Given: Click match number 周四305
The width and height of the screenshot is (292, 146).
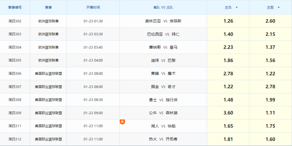Looking at the screenshot, I should point(15,60).
